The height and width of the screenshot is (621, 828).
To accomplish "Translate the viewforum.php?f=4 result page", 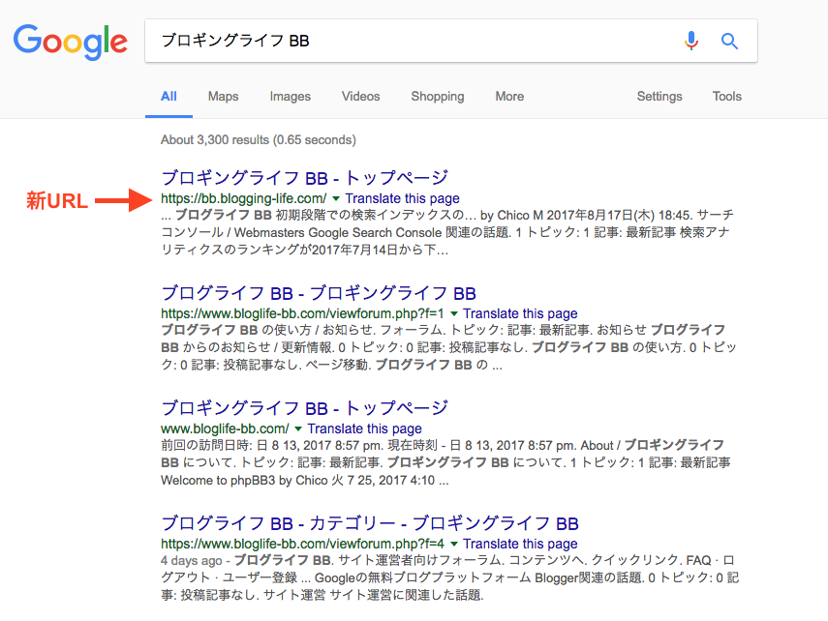I will pyautogui.click(x=520, y=544).
